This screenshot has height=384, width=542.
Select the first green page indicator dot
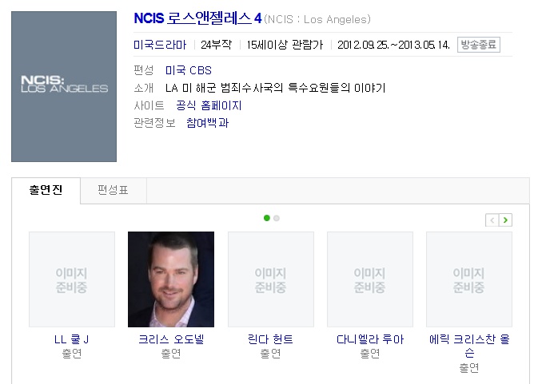[x=266, y=218]
